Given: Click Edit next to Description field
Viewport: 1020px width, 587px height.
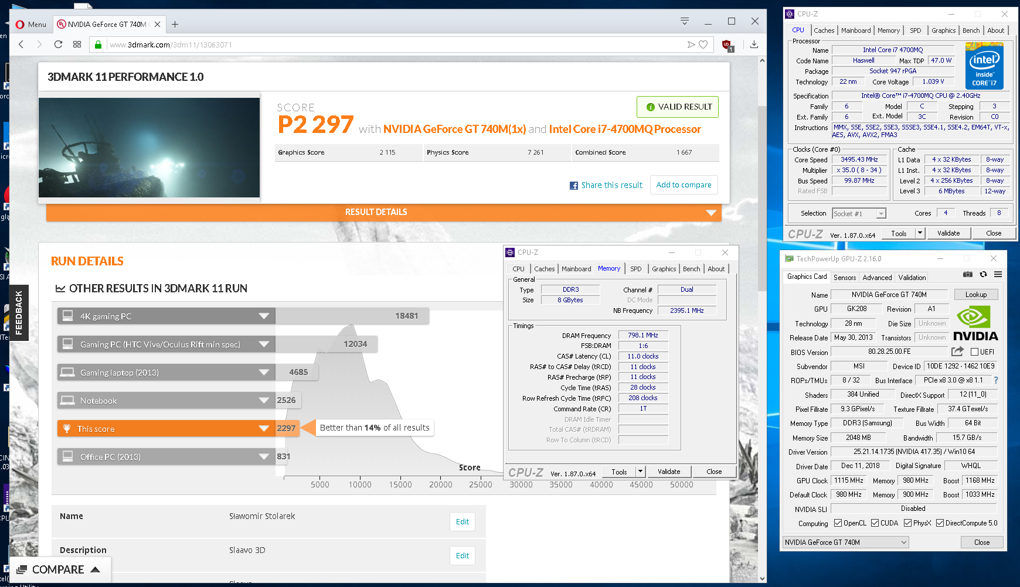Looking at the screenshot, I should click(x=463, y=555).
